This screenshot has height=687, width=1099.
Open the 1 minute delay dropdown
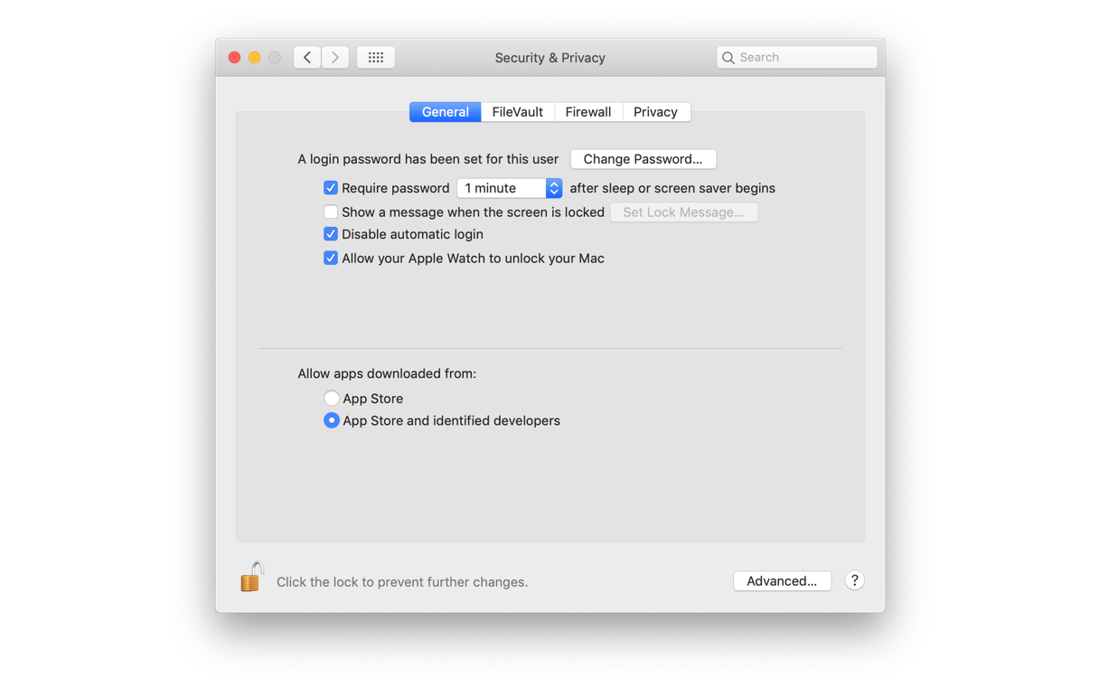click(x=510, y=188)
